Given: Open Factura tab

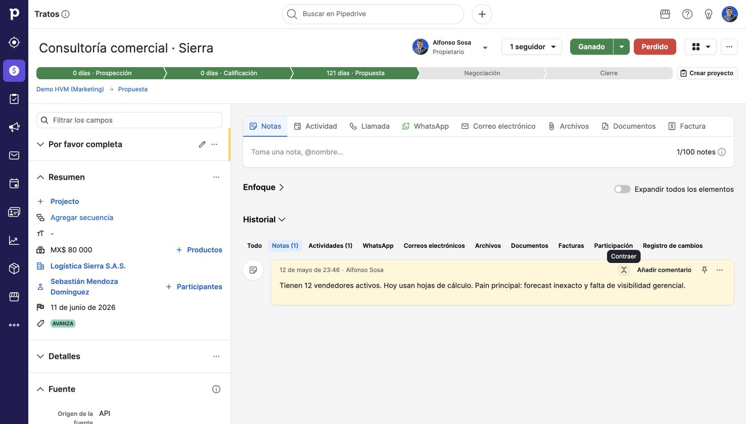Looking at the screenshot, I should point(687,126).
